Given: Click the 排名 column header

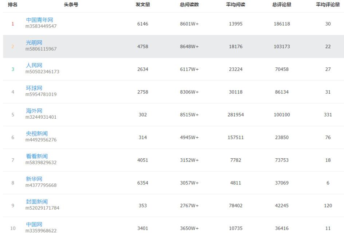Looking at the screenshot, I should (x=13, y=5).
